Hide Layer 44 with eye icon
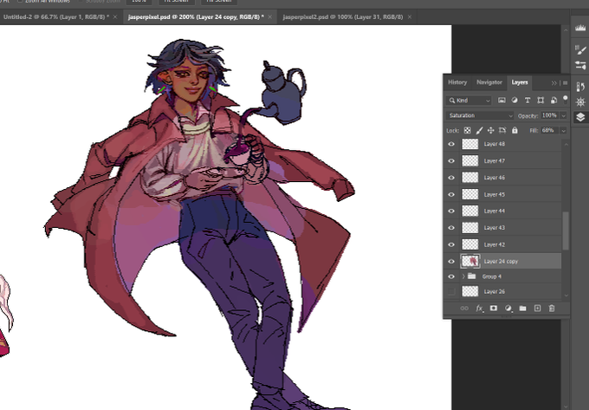 point(451,211)
